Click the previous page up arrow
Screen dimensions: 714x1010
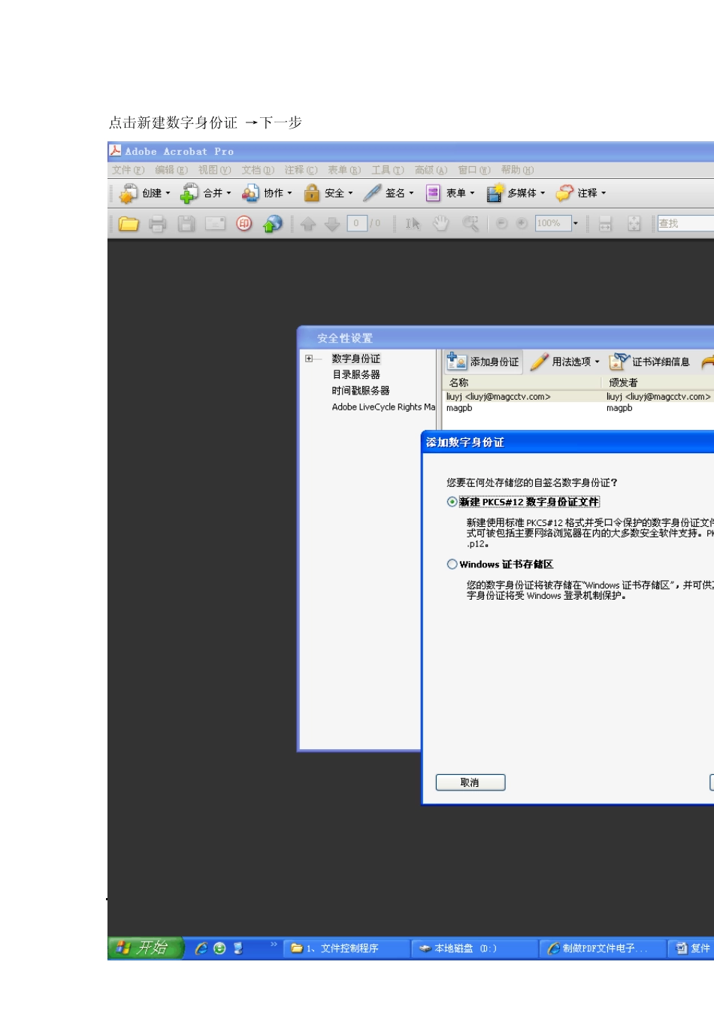tap(308, 224)
